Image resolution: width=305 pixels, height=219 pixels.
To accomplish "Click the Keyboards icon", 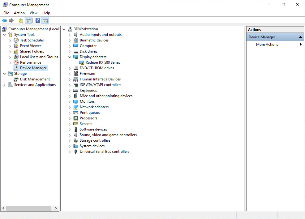I will tap(76, 90).
